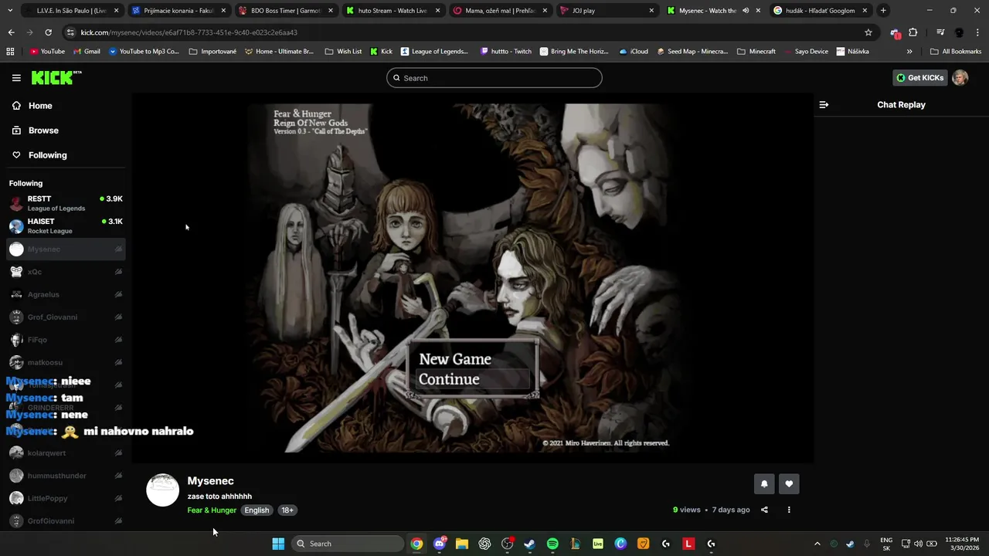Viewport: 989px width, 556px height.
Task: Click the Kick search field
Action: (x=494, y=78)
